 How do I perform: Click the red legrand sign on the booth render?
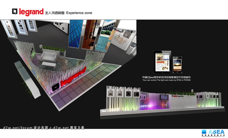coord(74,77)
